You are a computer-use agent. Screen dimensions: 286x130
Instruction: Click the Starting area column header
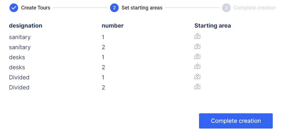click(213, 26)
